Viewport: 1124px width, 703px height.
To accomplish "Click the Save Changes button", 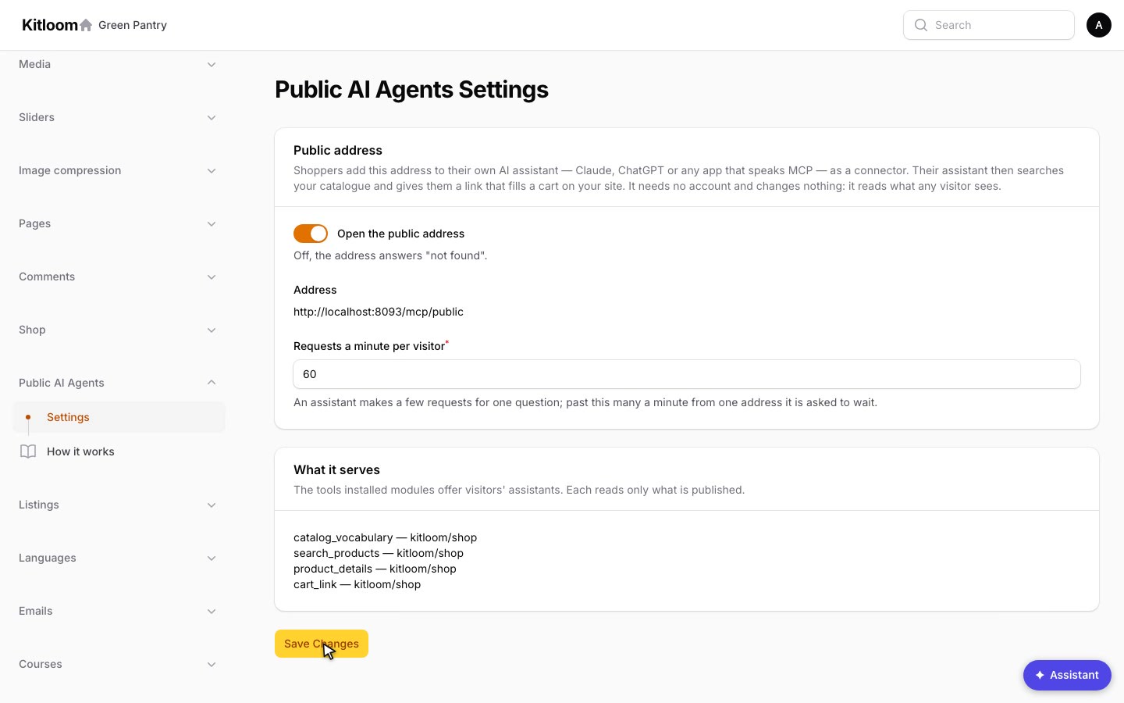I will (x=322, y=644).
